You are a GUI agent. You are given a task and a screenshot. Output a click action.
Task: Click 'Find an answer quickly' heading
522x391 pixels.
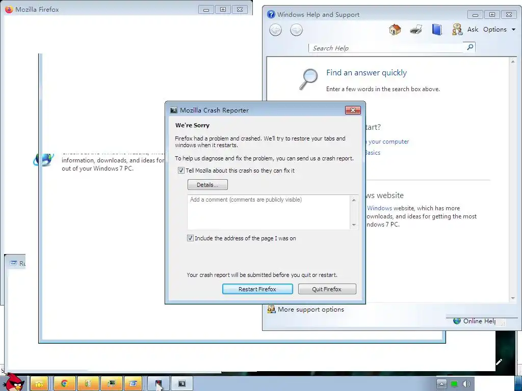pos(367,72)
